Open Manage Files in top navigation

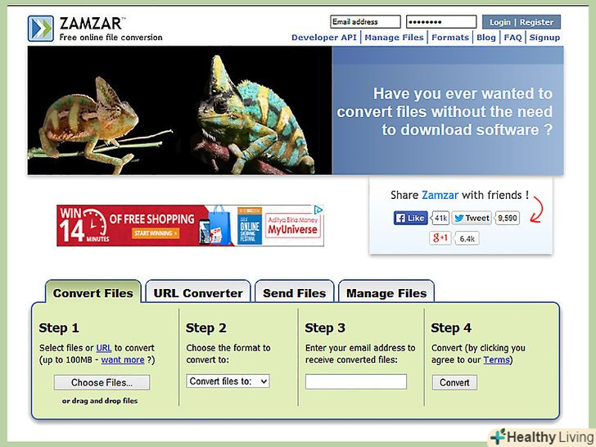click(x=394, y=38)
